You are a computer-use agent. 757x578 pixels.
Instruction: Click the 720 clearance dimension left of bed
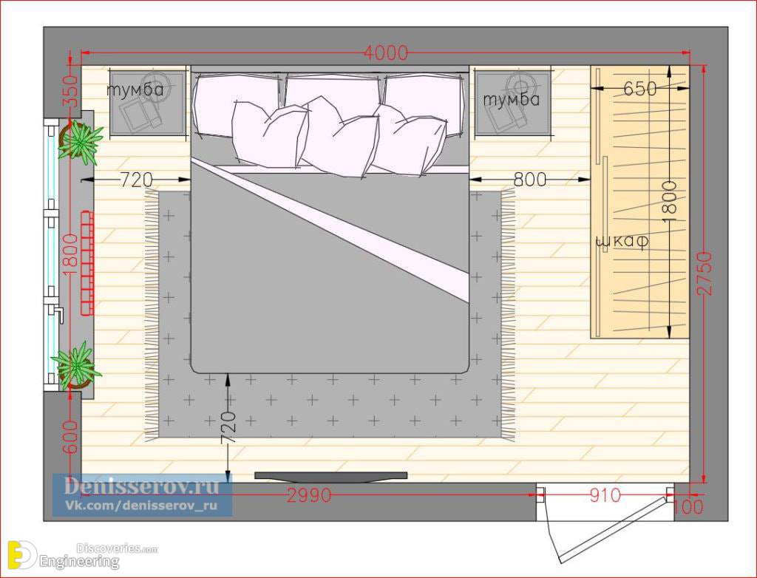(x=136, y=180)
